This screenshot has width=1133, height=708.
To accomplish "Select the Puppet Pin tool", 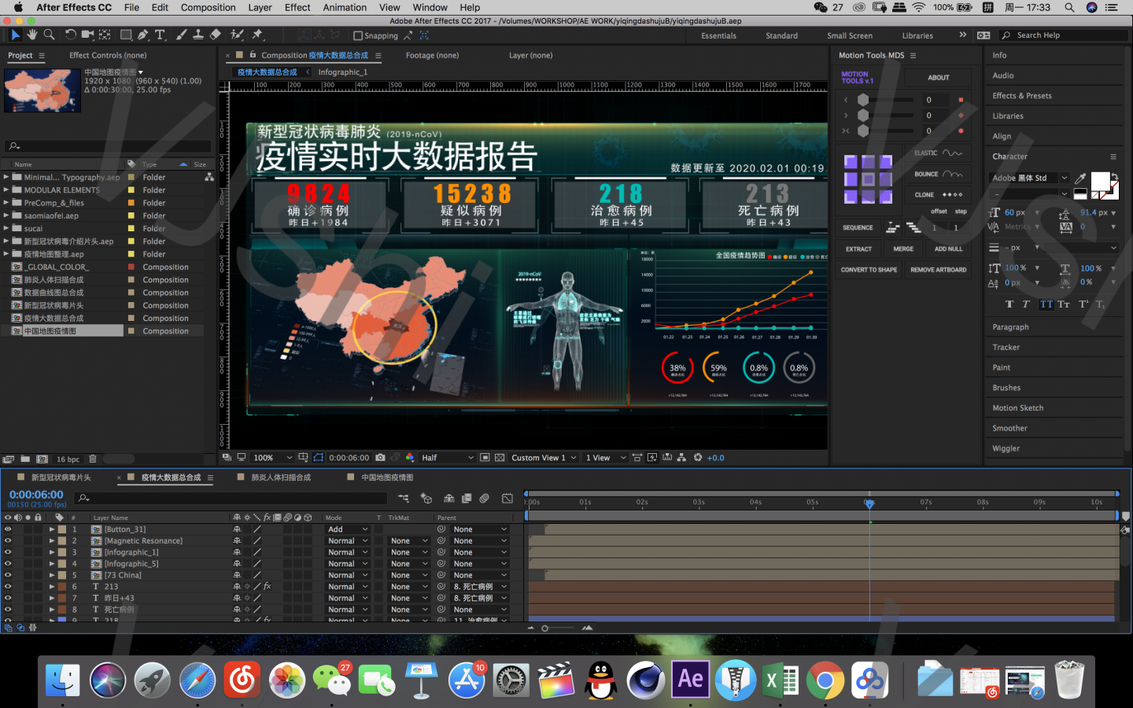I will click(257, 35).
